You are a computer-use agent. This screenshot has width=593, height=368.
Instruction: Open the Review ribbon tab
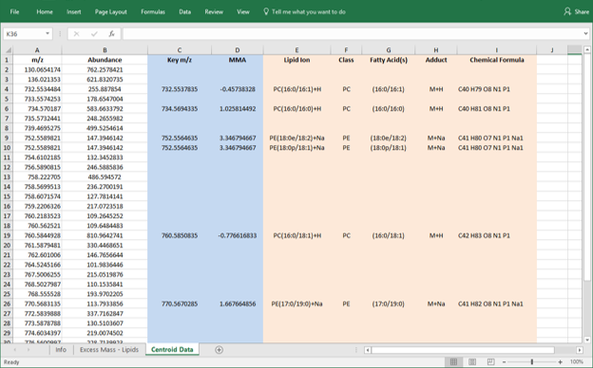coord(214,11)
